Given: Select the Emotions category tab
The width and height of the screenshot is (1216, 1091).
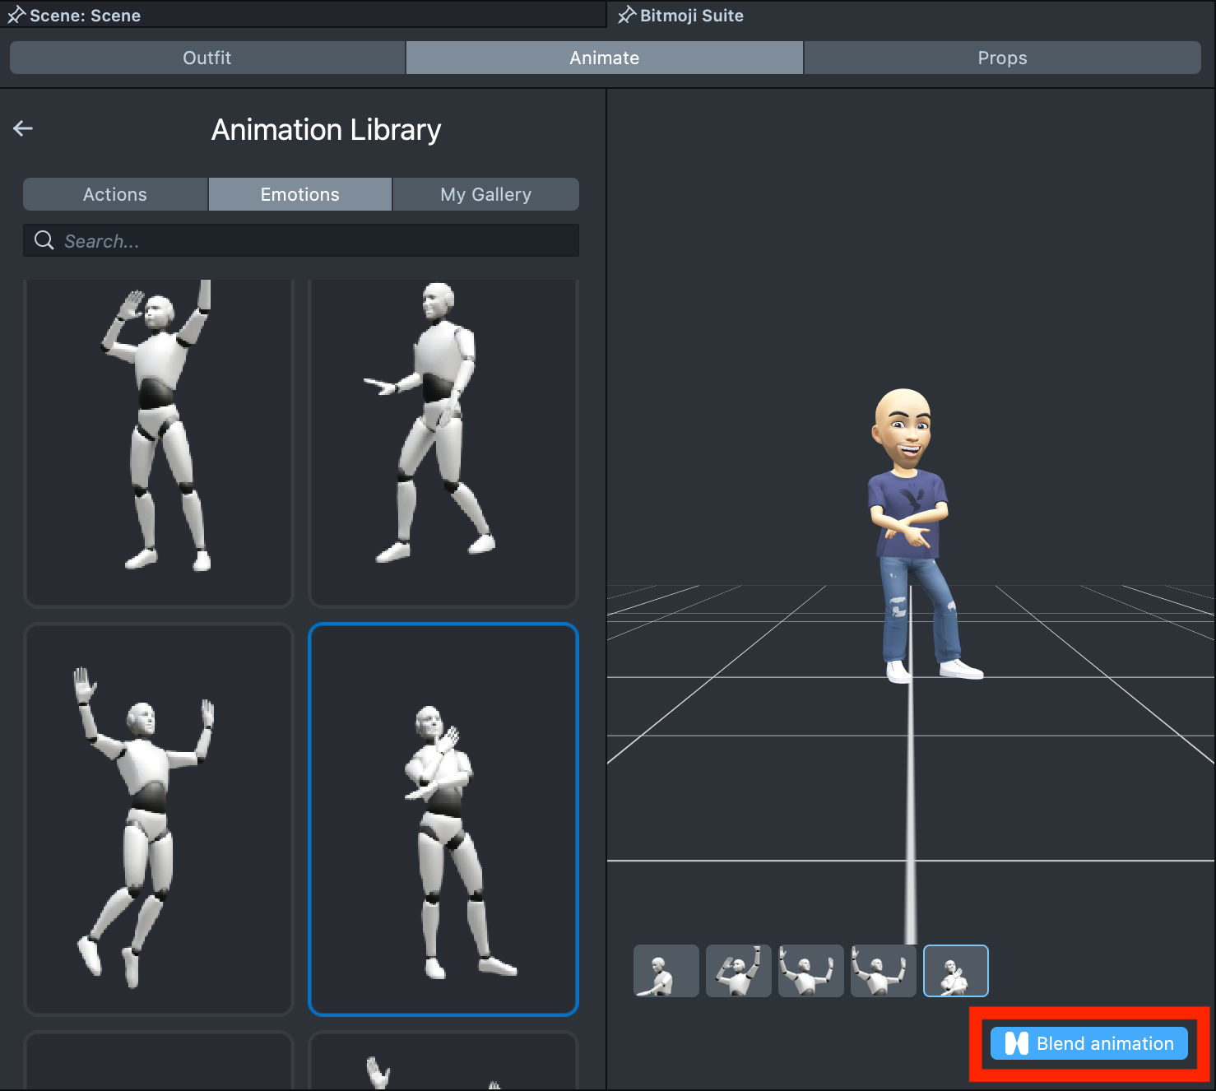Looking at the screenshot, I should (x=300, y=194).
